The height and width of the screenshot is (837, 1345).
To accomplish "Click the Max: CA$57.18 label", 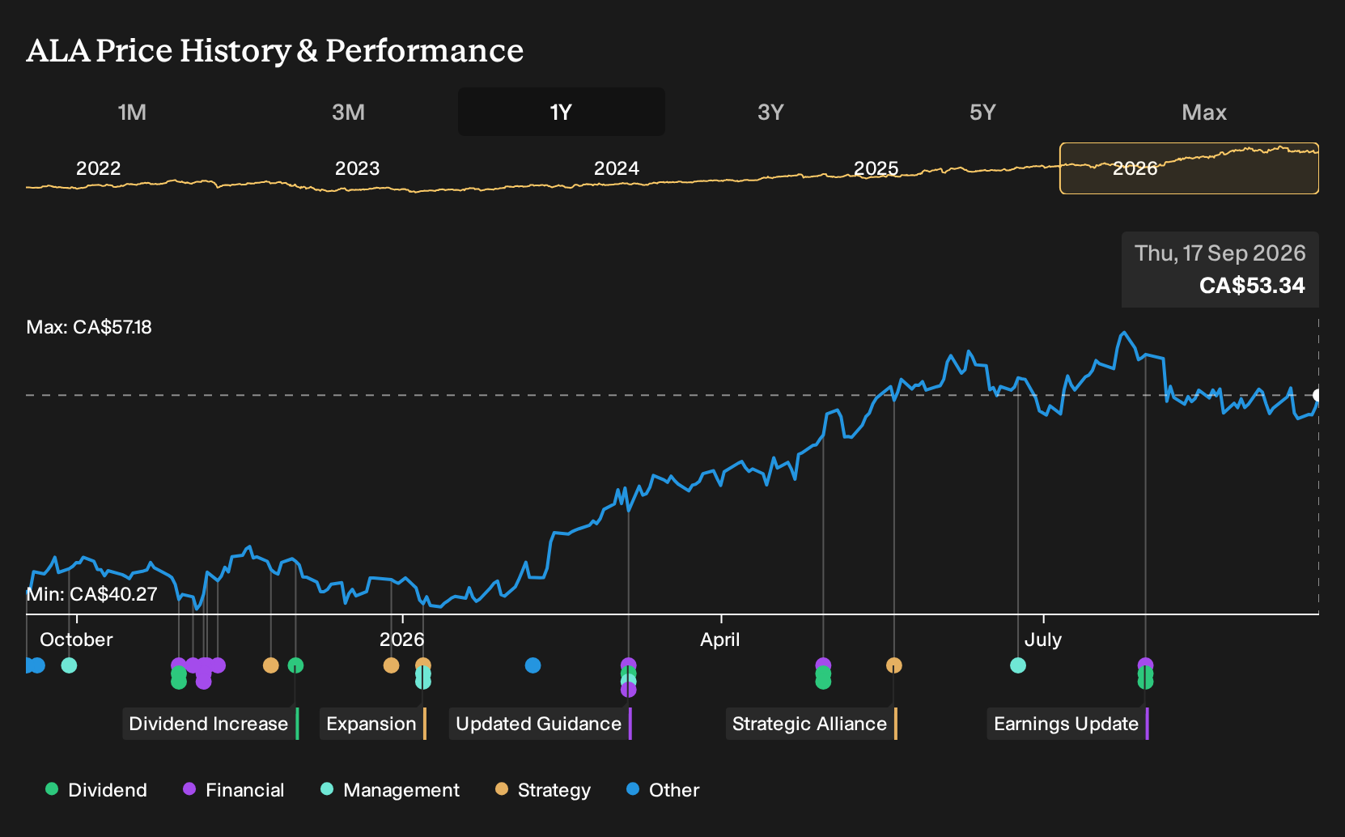I will point(89,327).
